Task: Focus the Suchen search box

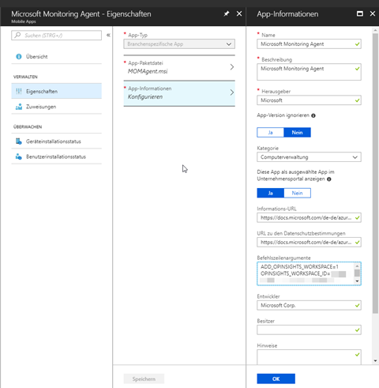Action: [x=56, y=36]
